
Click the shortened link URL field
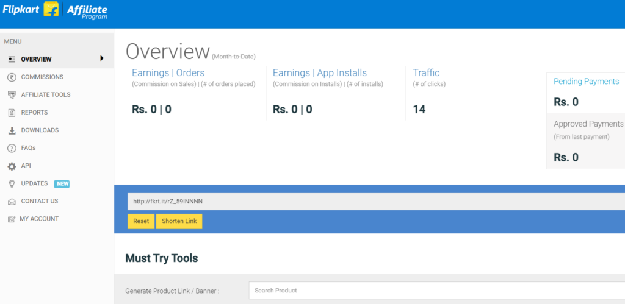(376, 201)
